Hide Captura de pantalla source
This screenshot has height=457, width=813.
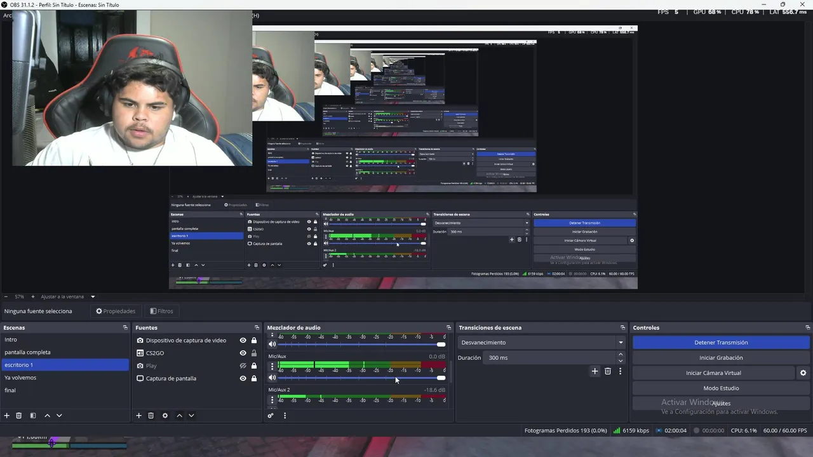243,378
